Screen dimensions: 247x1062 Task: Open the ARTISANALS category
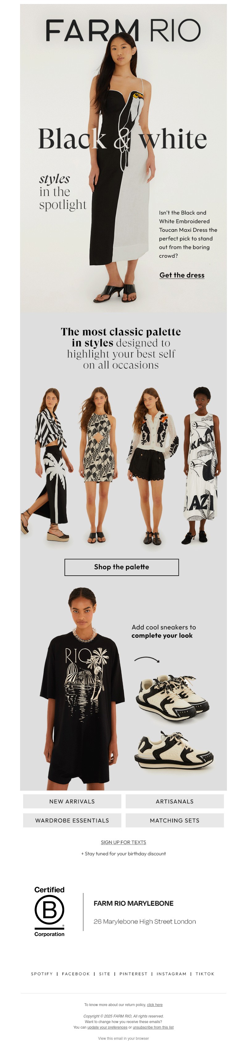point(174,801)
